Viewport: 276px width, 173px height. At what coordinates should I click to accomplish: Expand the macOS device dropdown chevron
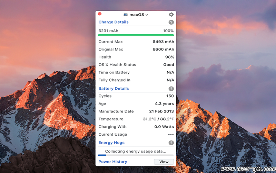[x=147, y=15]
